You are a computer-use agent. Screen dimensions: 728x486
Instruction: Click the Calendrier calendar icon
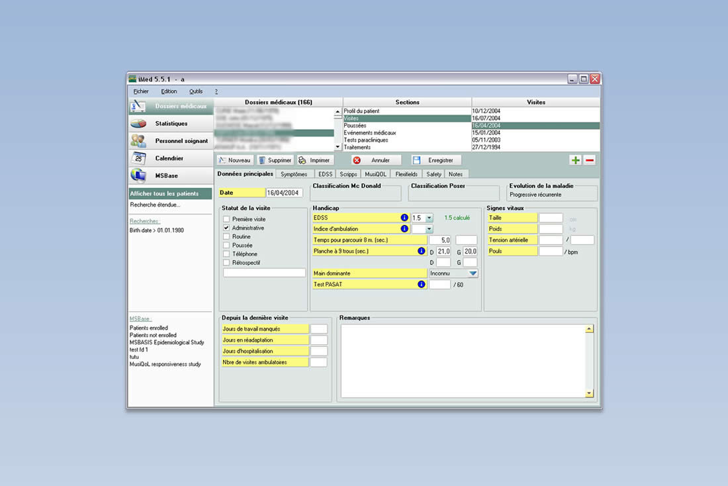tap(138, 158)
